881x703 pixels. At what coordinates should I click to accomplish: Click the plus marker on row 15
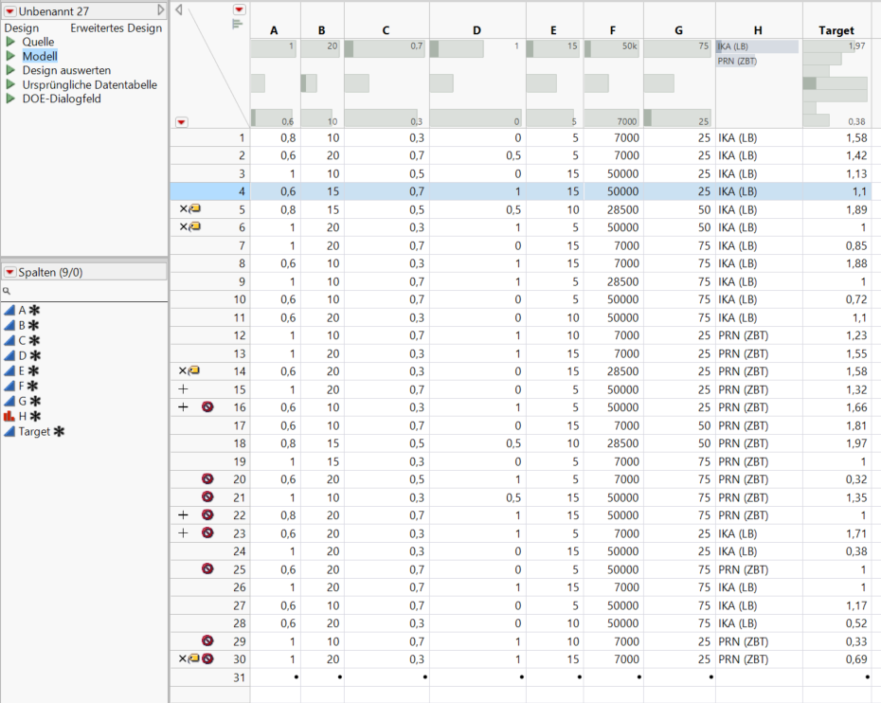point(184,389)
